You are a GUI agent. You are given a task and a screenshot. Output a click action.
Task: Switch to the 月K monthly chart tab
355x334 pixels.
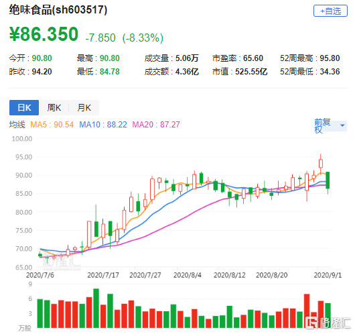[x=84, y=107]
